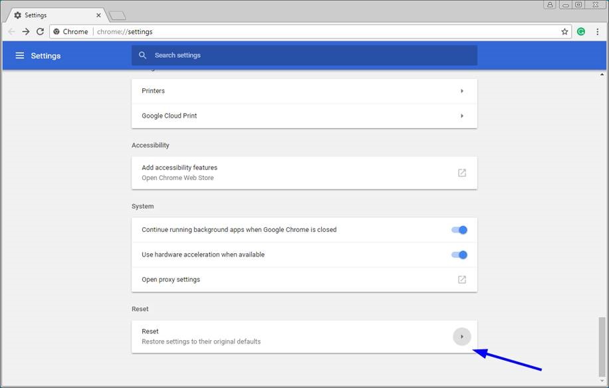
Task: Click the Search settings field
Action: coord(304,55)
